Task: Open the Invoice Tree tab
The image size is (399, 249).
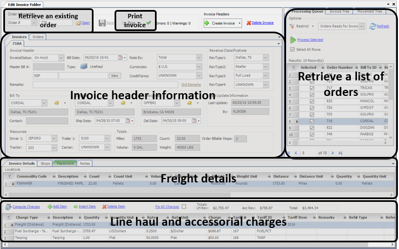Action: pos(339,12)
